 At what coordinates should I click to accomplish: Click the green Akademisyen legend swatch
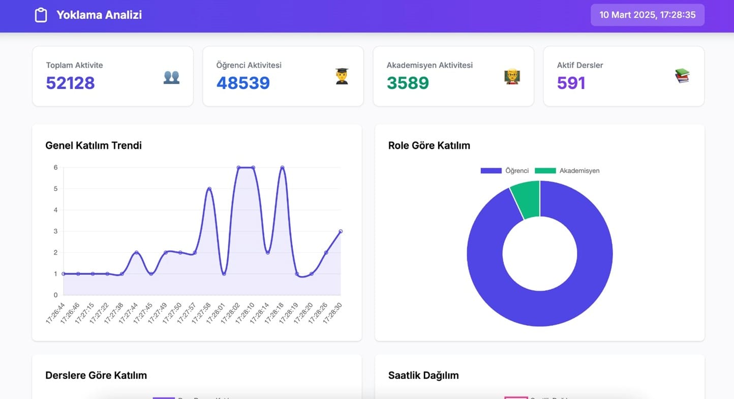(545, 171)
